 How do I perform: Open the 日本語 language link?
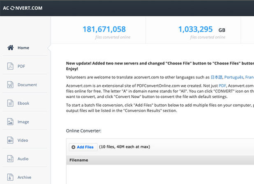[x=216, y=77]
